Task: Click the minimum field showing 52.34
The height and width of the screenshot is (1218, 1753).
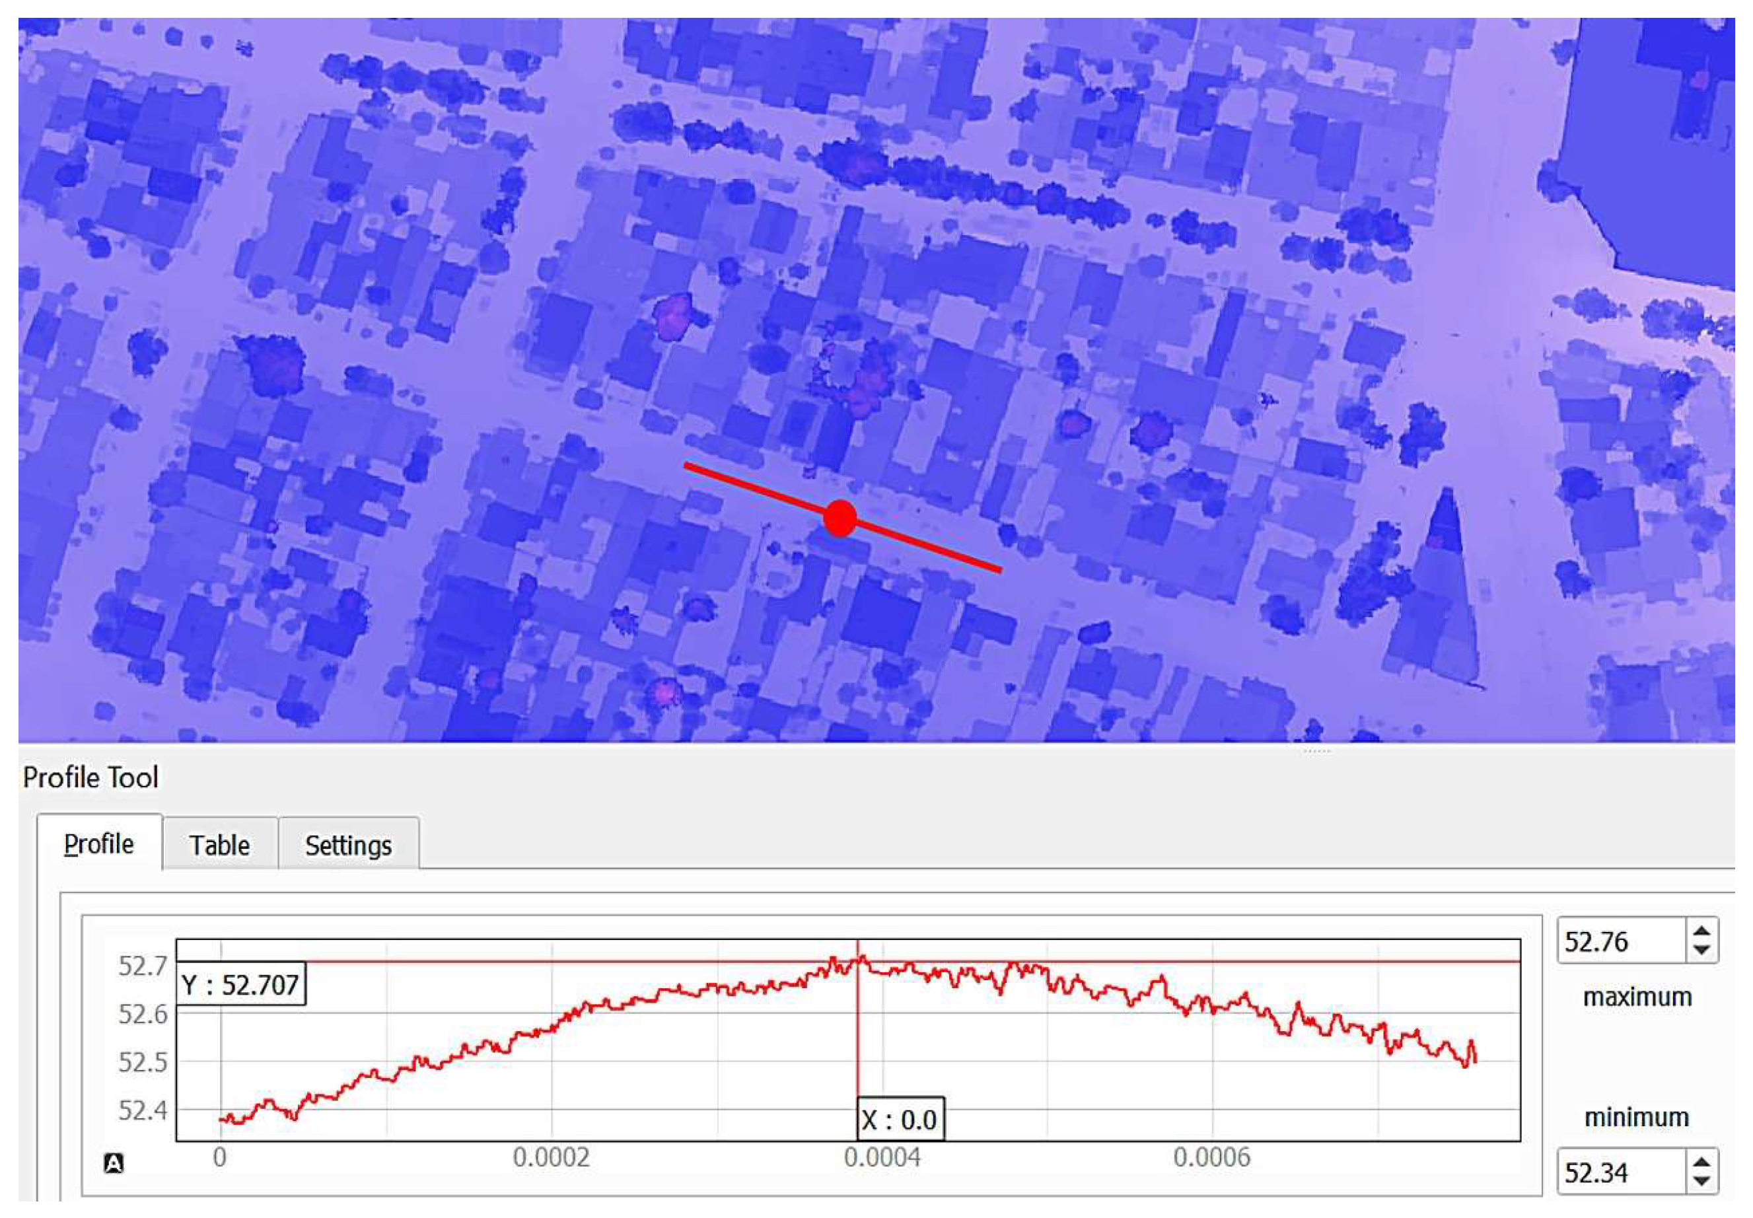Action: (x=1618, y=1172)
